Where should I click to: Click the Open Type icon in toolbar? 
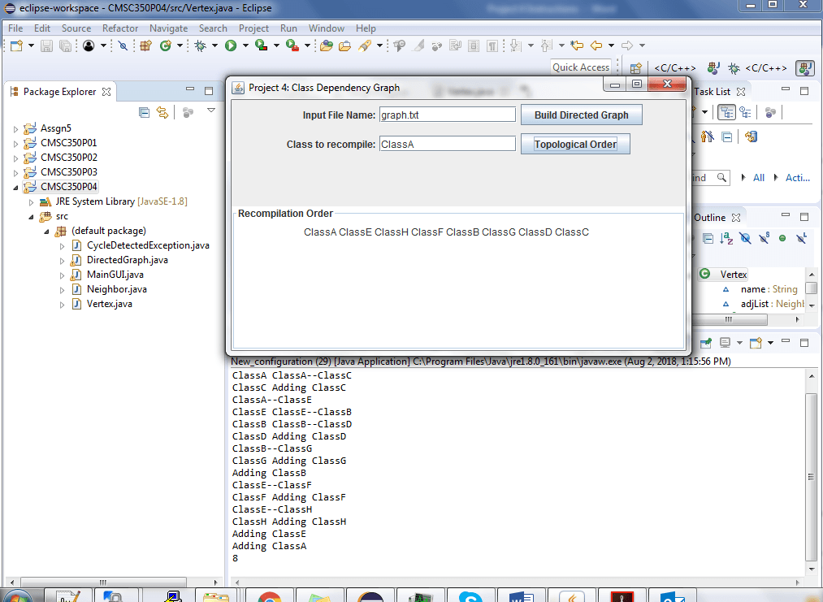[x=326, y=45]
